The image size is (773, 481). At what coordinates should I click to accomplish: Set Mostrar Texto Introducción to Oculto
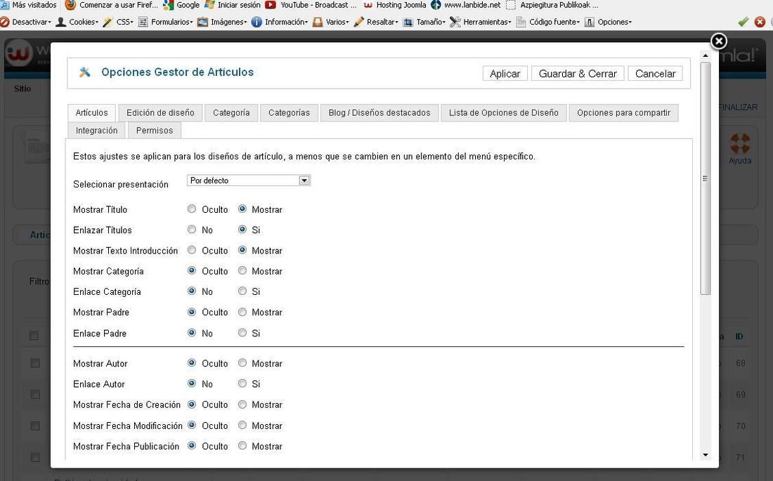coord(192,251)
